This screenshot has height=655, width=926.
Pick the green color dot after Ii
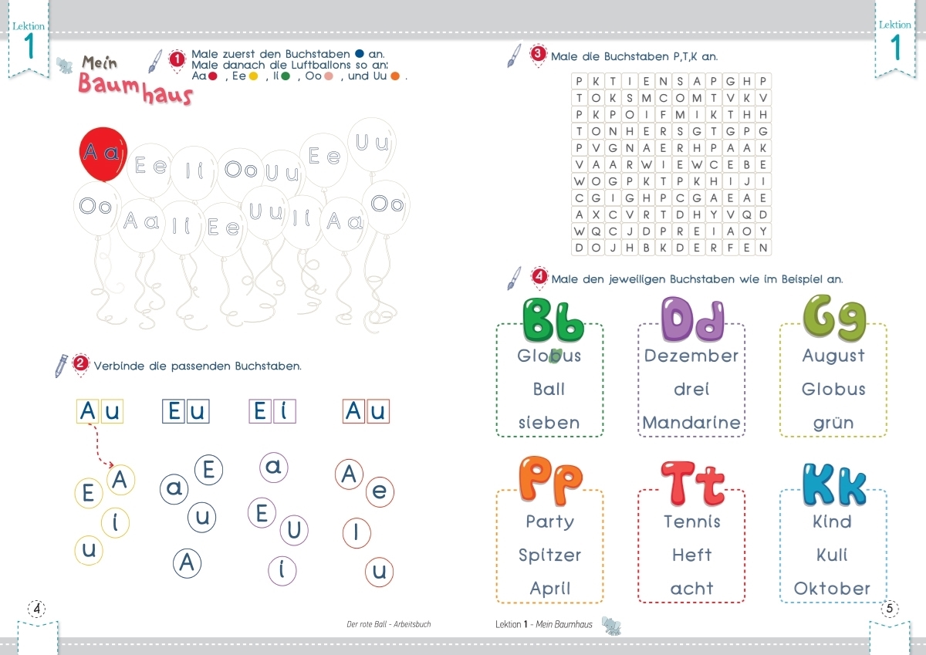(286, 76)
